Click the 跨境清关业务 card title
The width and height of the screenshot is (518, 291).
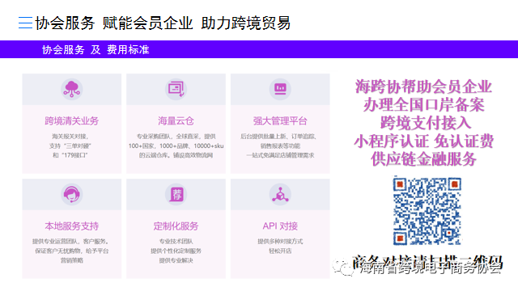coord(72,121)
